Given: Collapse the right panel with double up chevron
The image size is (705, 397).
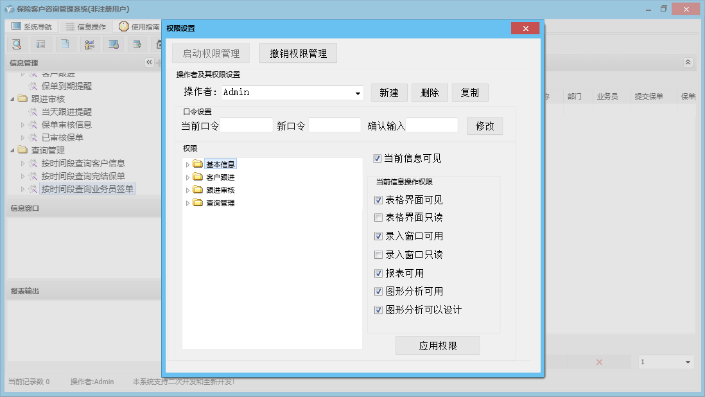Looking at the screenshot, I should point(688,62).
